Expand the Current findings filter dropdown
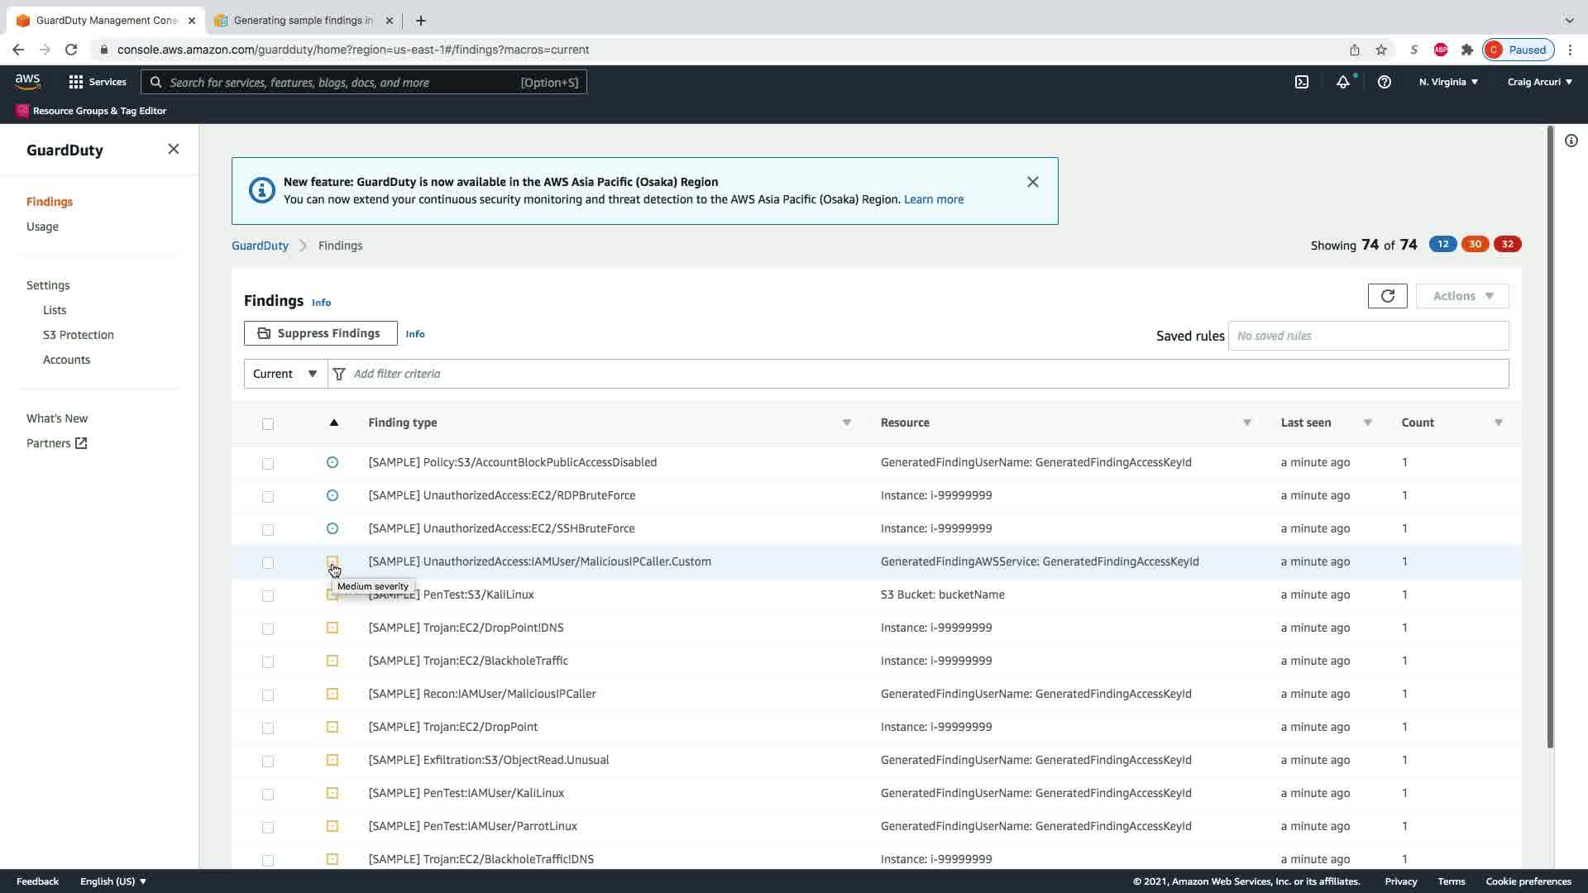The height and width of the screenshot is (893, 1588). click(285, 374)
